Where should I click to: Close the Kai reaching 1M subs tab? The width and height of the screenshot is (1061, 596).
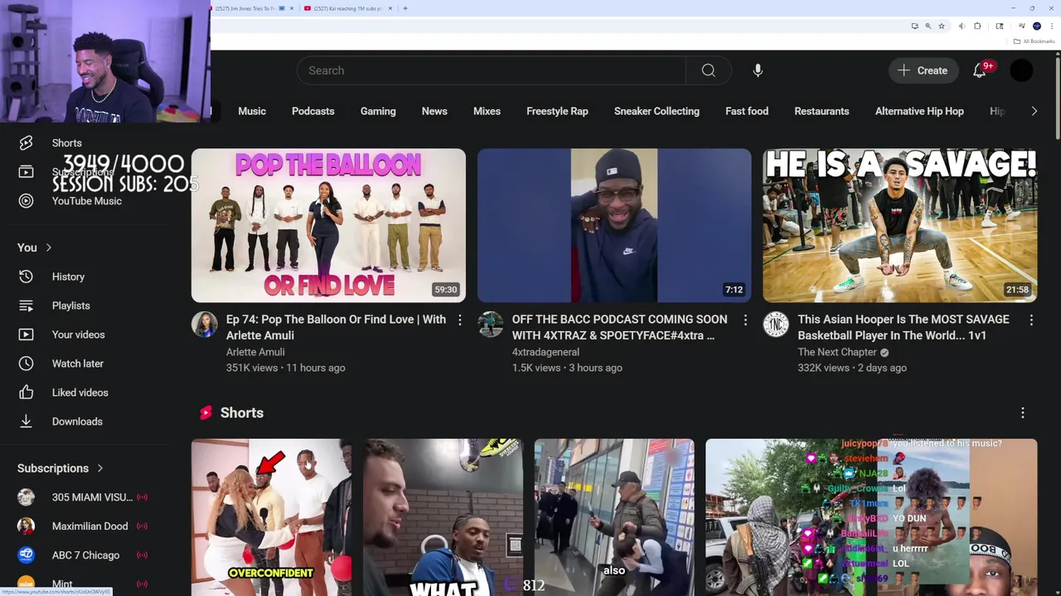tap(391, 8)
